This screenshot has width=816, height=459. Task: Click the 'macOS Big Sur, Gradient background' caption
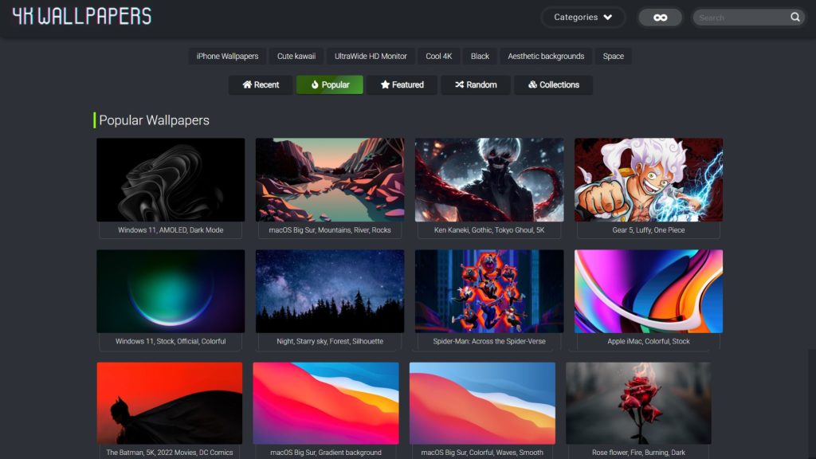(x=326, y=453)
